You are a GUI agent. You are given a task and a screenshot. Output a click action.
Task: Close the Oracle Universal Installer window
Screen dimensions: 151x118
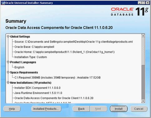coord(148,3)
